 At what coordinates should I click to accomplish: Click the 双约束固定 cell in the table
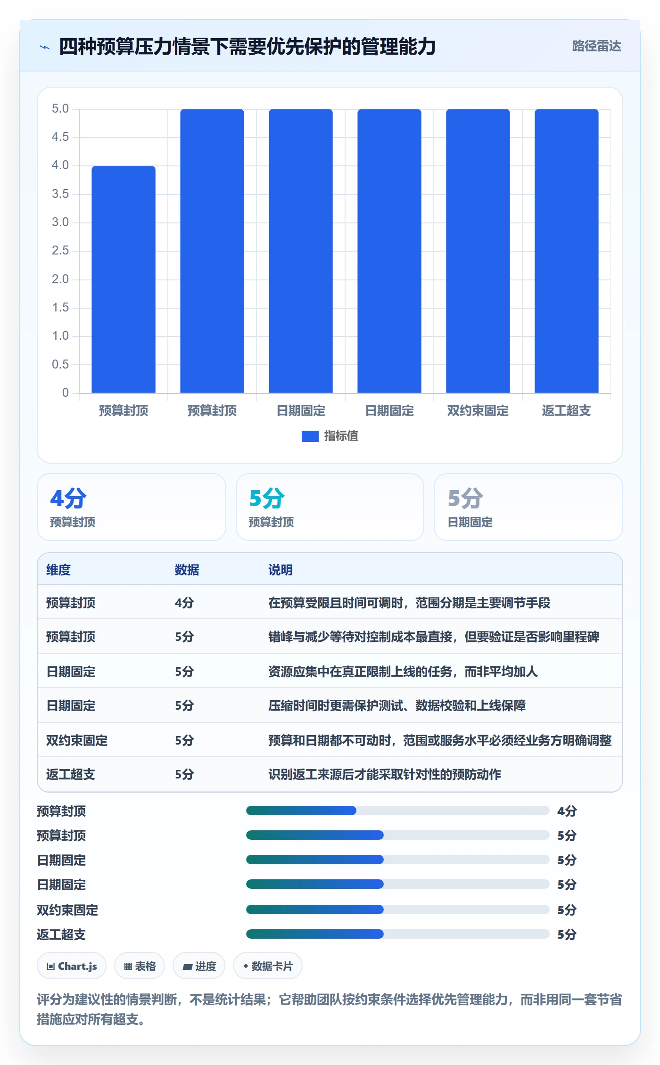point(77,740)
